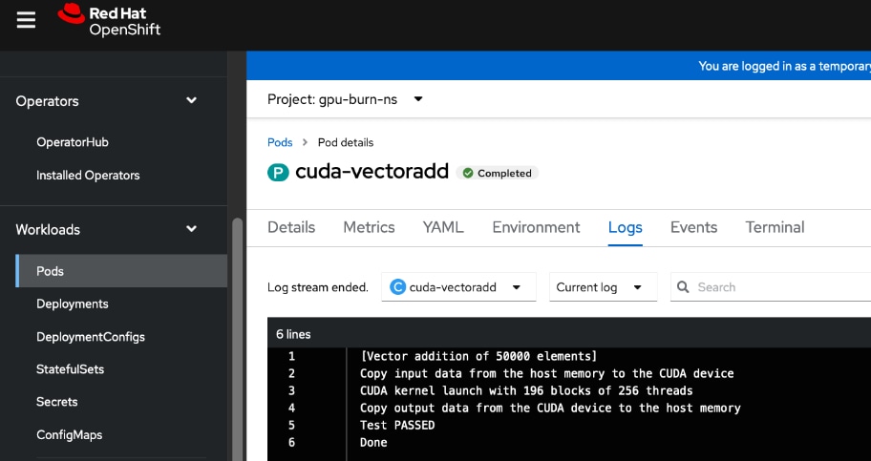Go to Pods breadcrumb link
This screenshot has height=461, width=871.
click(280, 142)
